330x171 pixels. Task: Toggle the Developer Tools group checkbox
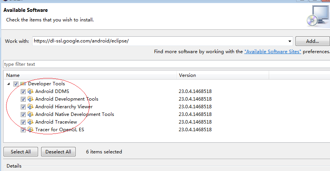click(x=16, y=84)
